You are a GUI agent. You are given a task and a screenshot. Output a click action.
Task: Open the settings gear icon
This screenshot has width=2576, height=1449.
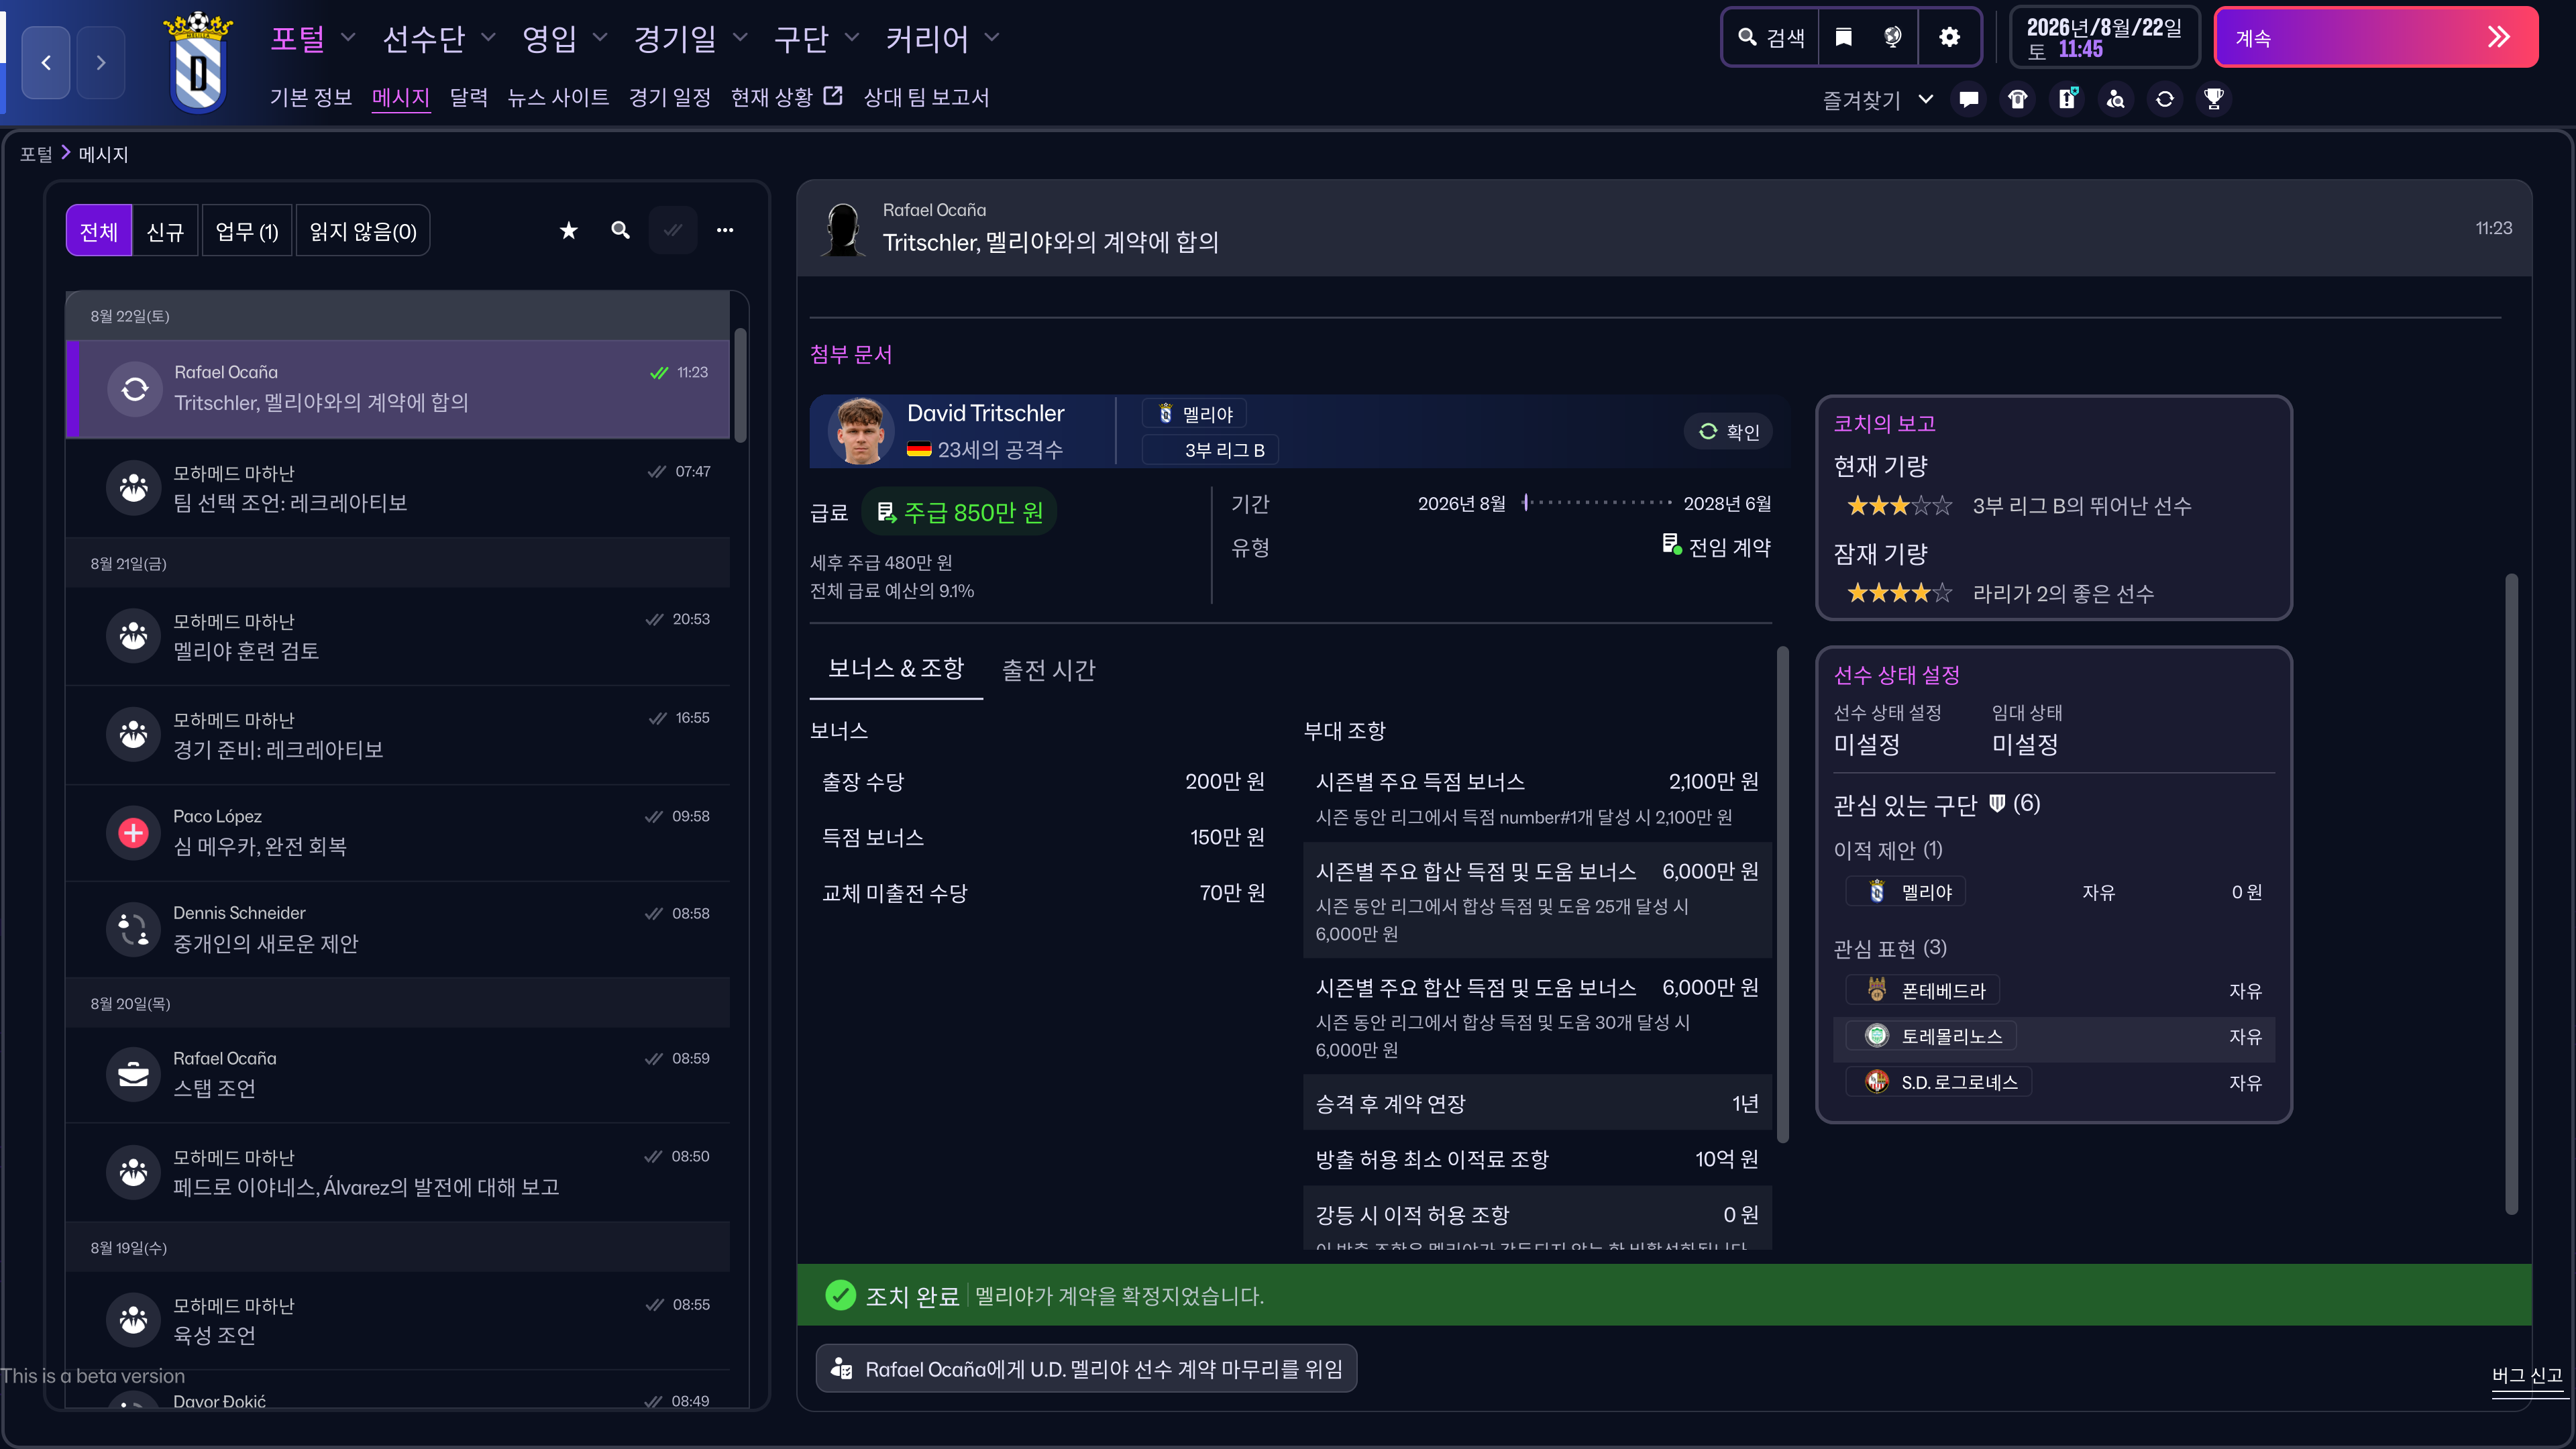(1949, 37)
